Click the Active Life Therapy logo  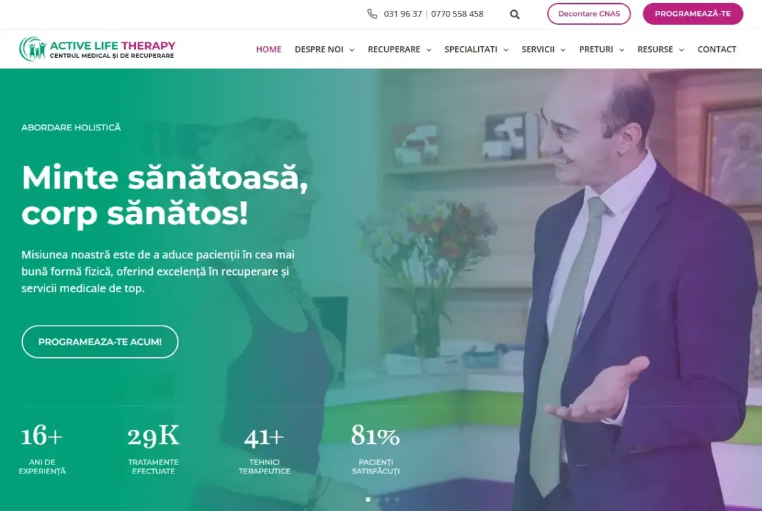click(97, 49)
